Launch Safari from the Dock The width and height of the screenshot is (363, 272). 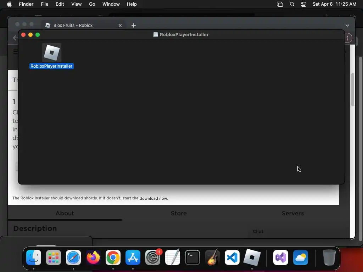pos(73,257)
